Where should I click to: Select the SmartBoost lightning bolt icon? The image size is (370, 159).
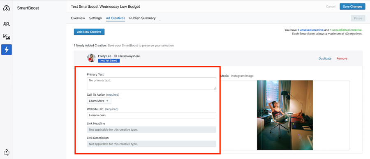[6, 50]
